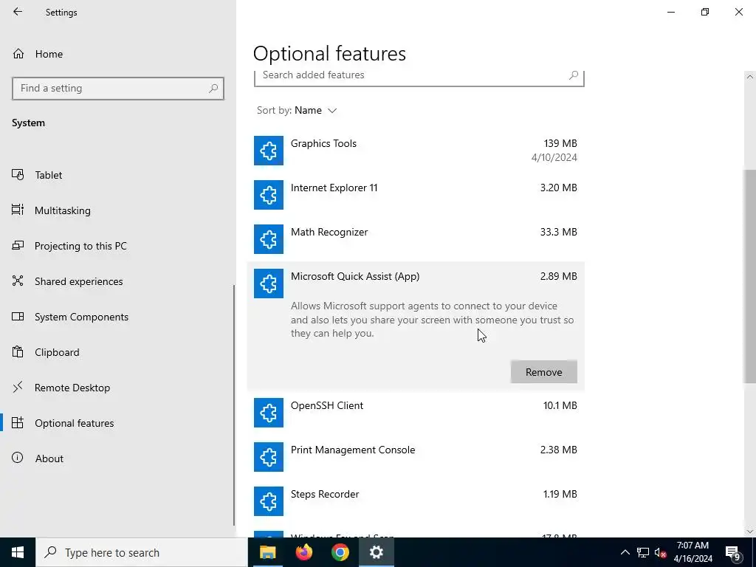Show hidden system tray icons
The image size is (756, 567).
(x=625, y=552)
